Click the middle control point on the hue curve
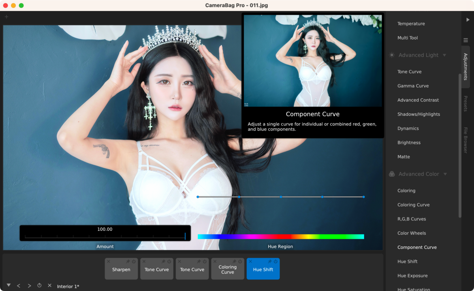The image size is (474, 291). pyautogui.click(x=281, y=197)
